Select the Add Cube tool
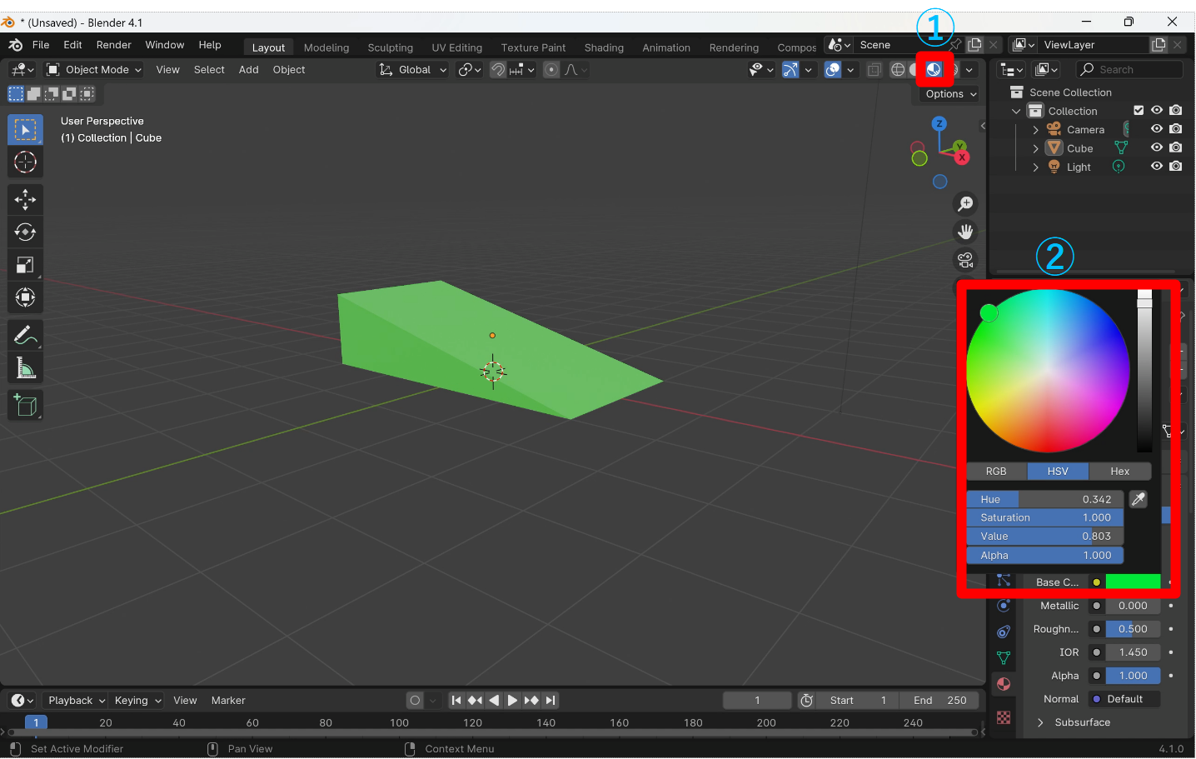Image resolution: width=1196 pixels, height=759 pixels. point(25,406)
